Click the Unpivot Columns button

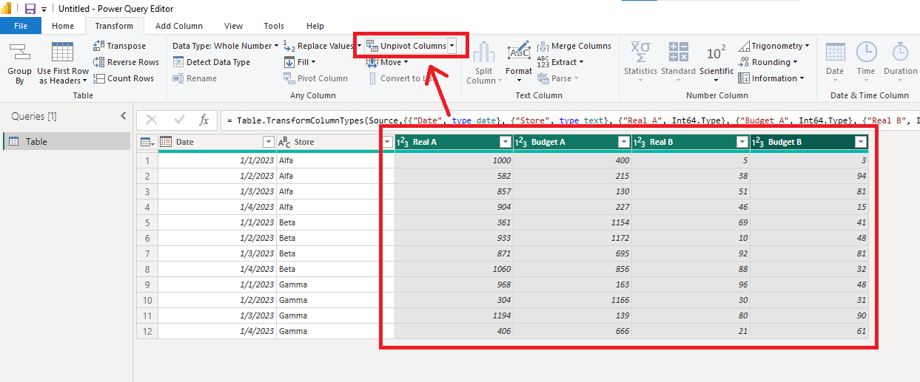coord(406,46)
